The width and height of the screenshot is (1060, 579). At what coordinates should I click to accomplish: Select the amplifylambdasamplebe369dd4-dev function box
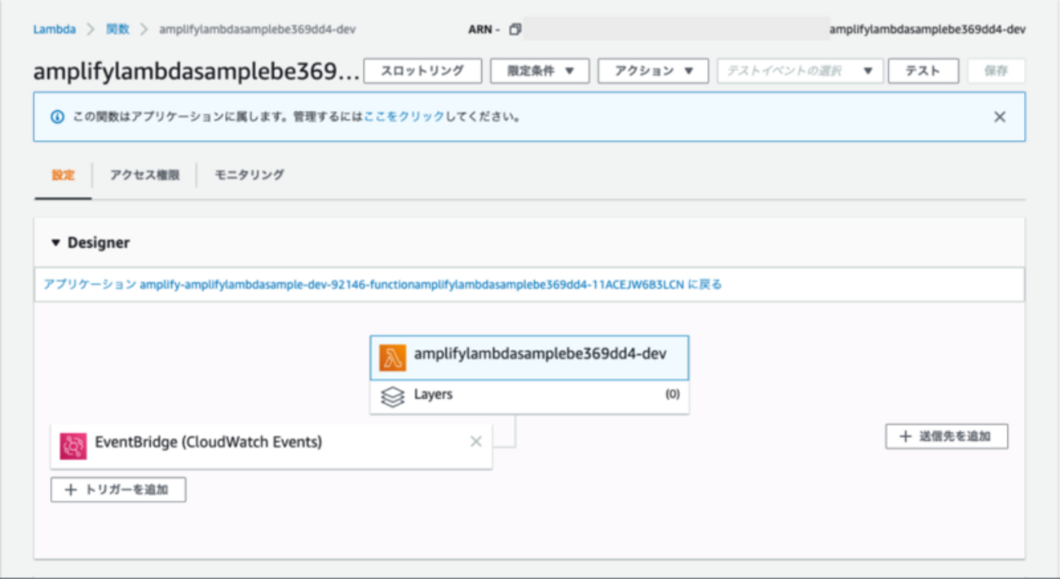pyautogui.click(x=529, y=357)
